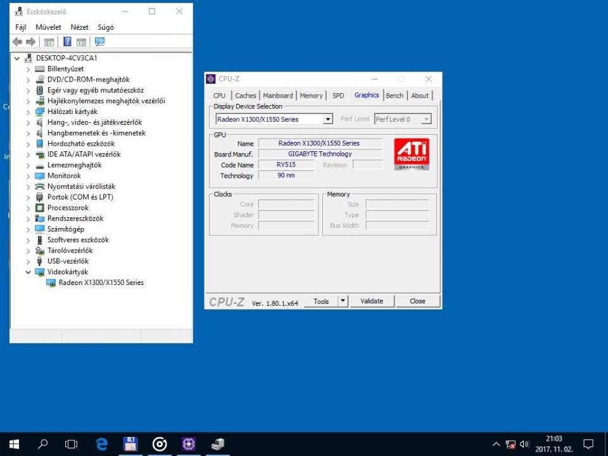Open the Tools dropdown arrow in CPU-Z
Screen dimensions: 608x456
(x=343, y=301)
